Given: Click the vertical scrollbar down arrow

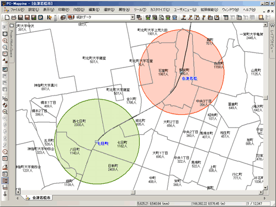Looking at the screenshot, I should [266, 188].
